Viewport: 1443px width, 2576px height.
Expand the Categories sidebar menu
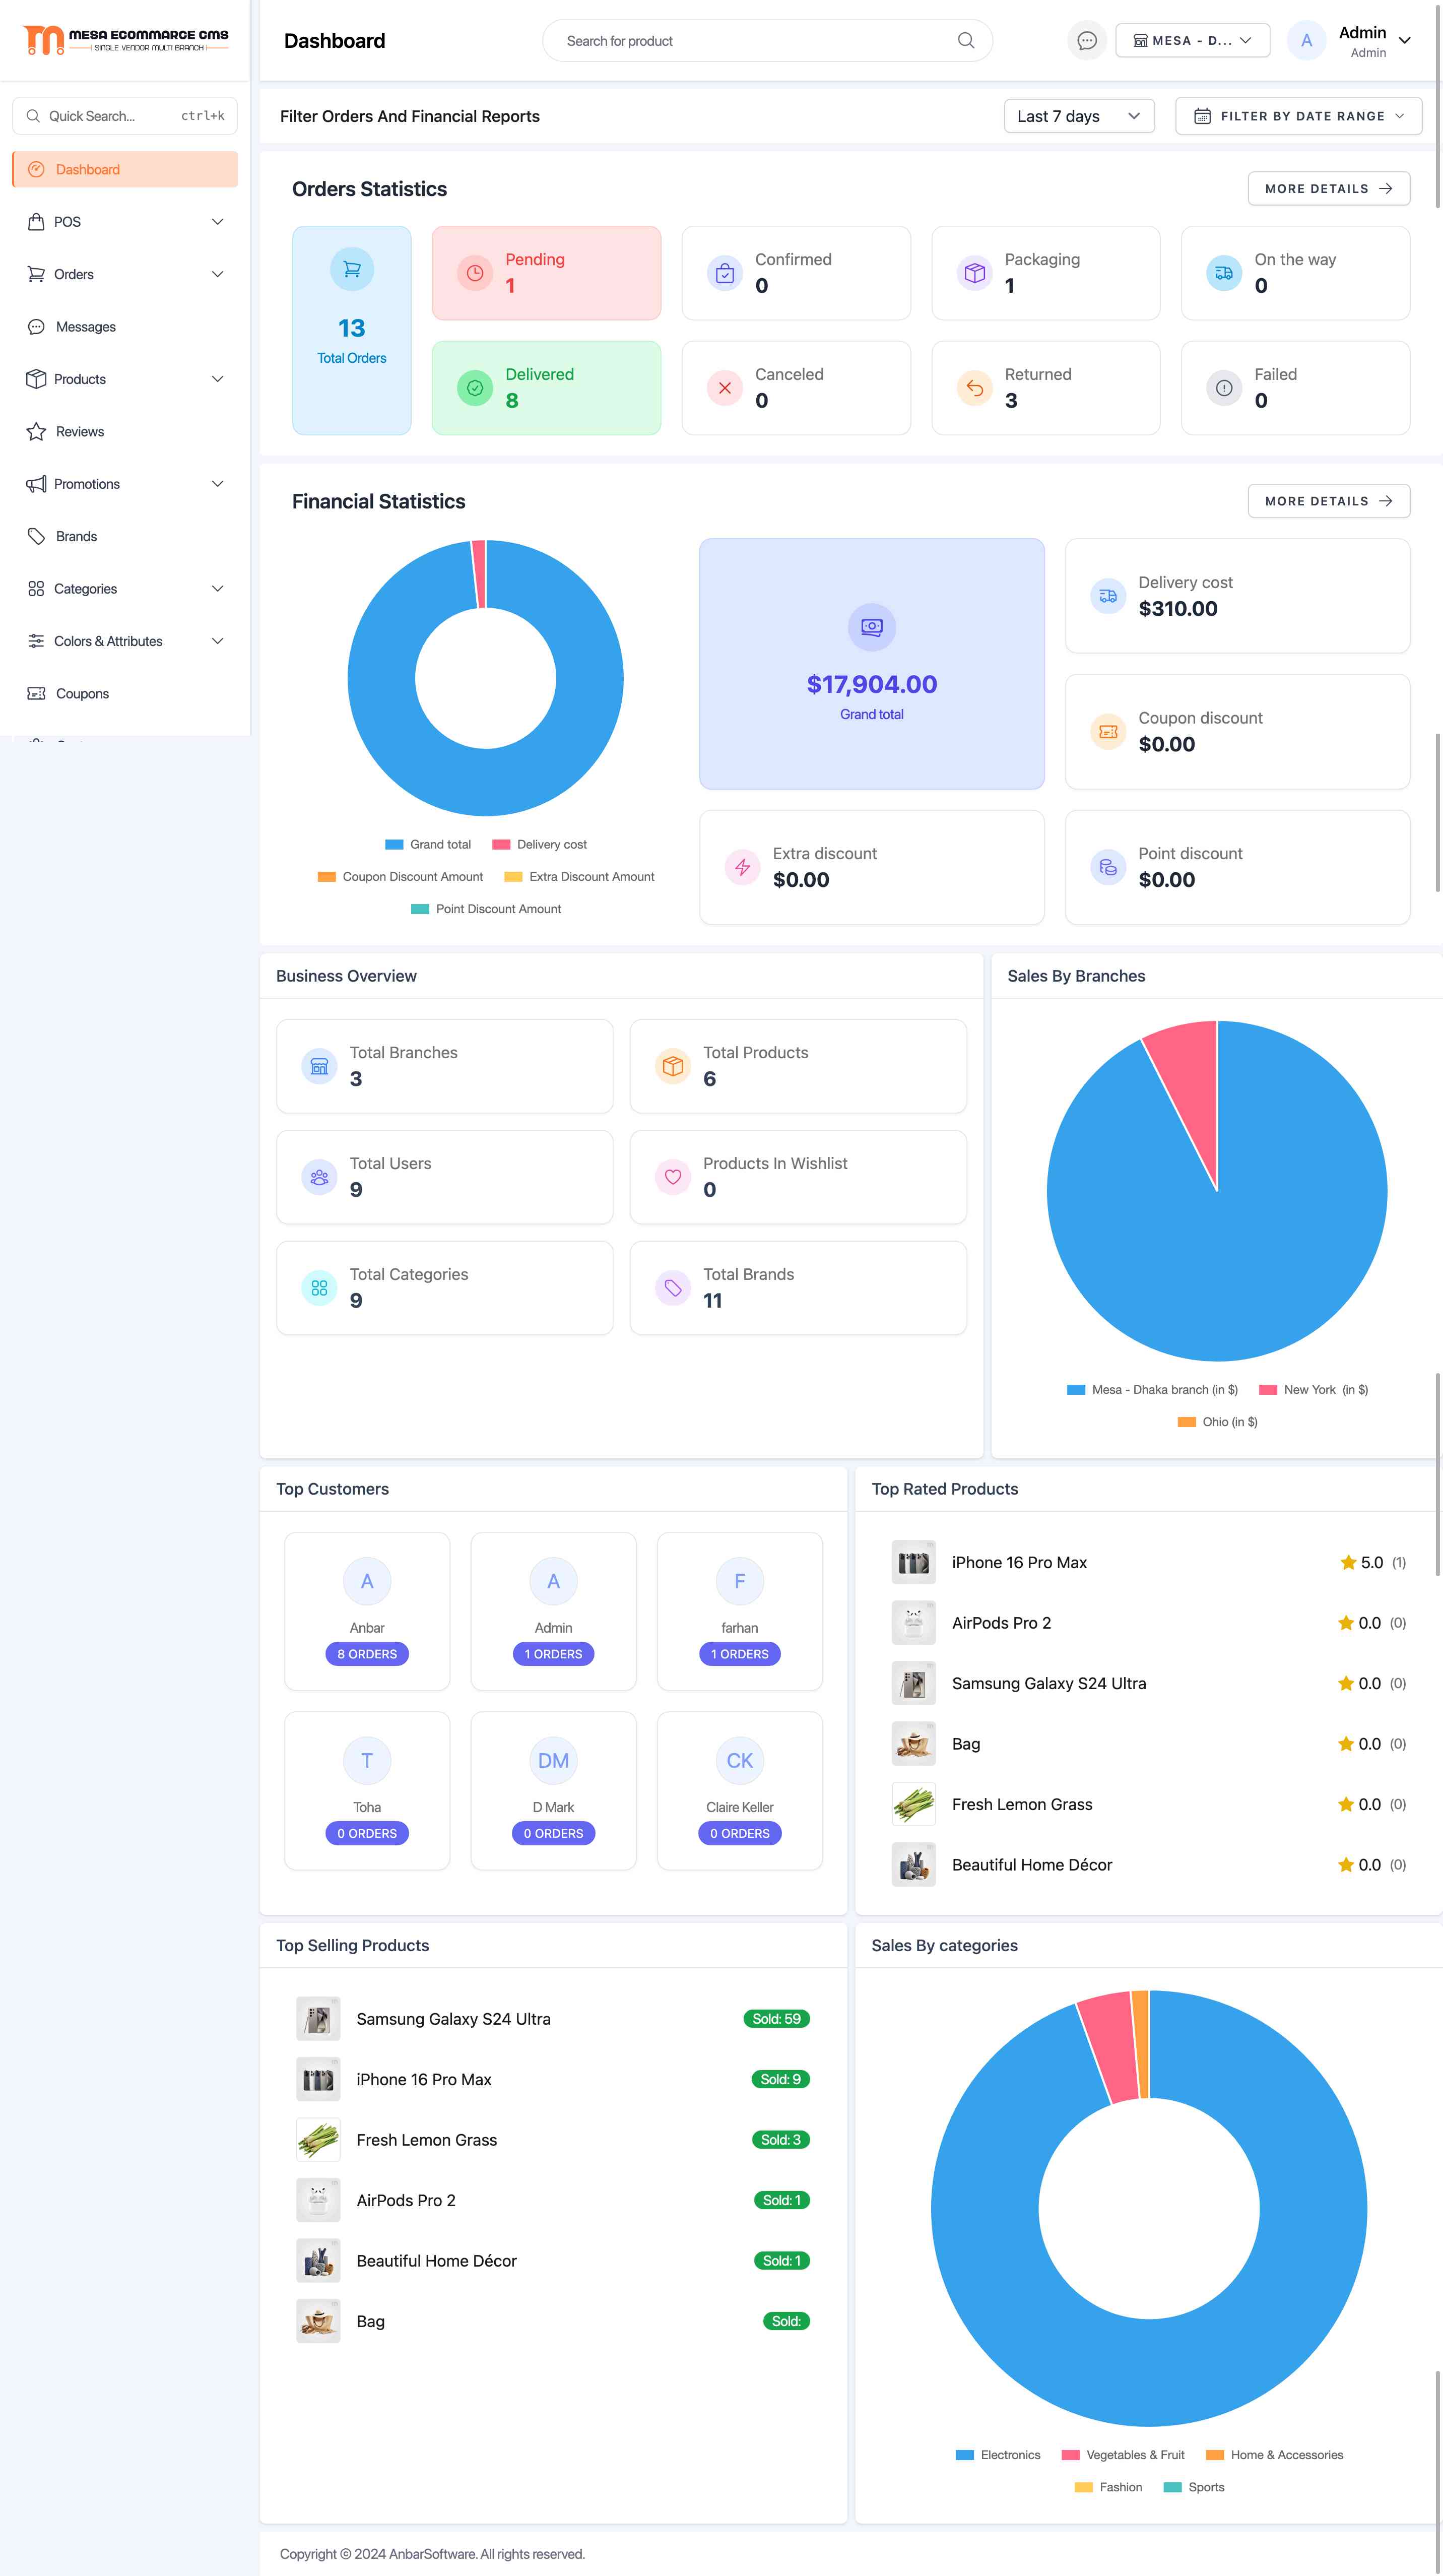125,589
